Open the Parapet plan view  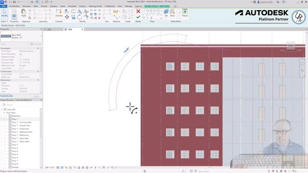click(15, 167)
